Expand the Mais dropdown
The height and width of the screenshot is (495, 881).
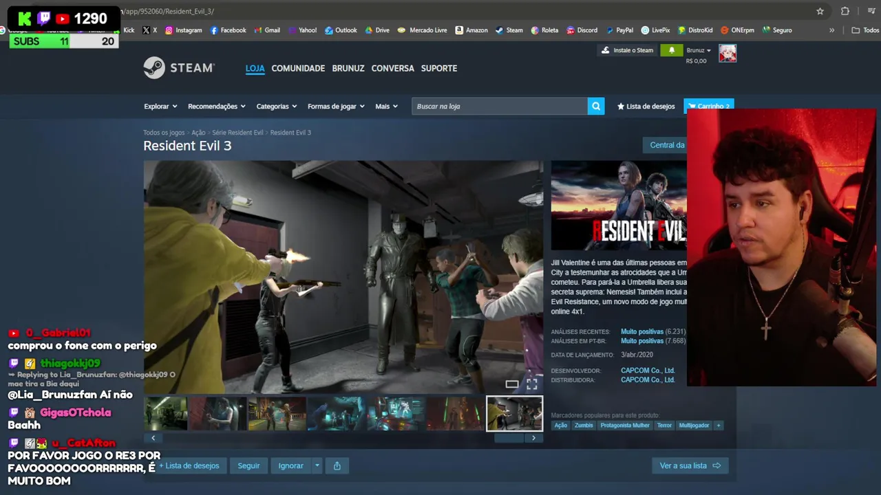click(386, 107)
